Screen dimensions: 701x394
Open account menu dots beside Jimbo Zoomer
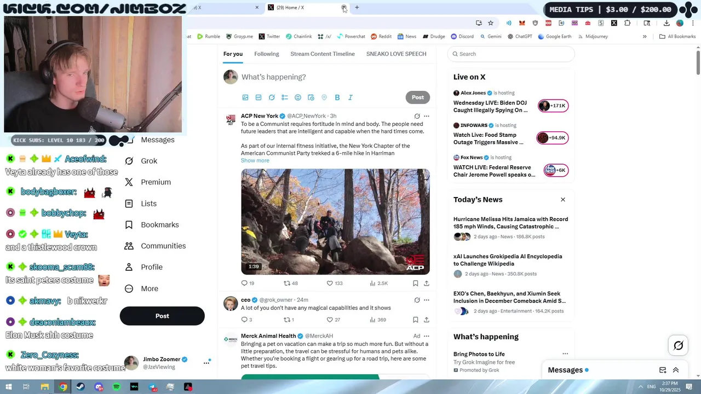pos(206,362)
